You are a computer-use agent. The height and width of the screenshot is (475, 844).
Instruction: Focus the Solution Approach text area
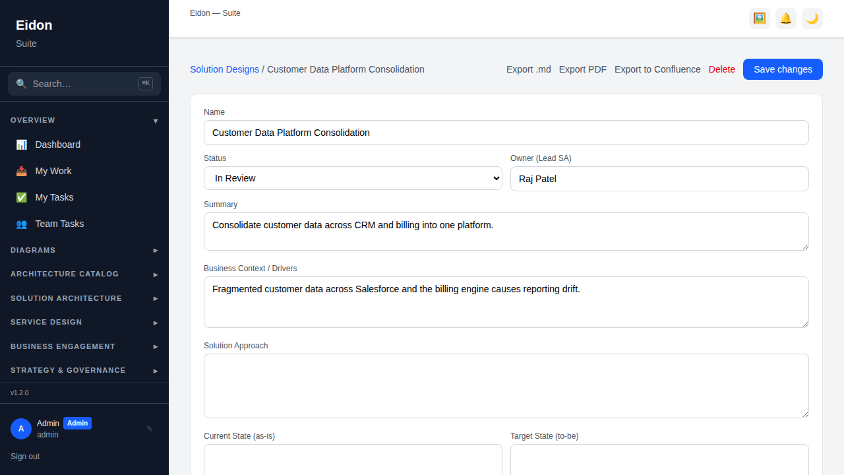506,386
